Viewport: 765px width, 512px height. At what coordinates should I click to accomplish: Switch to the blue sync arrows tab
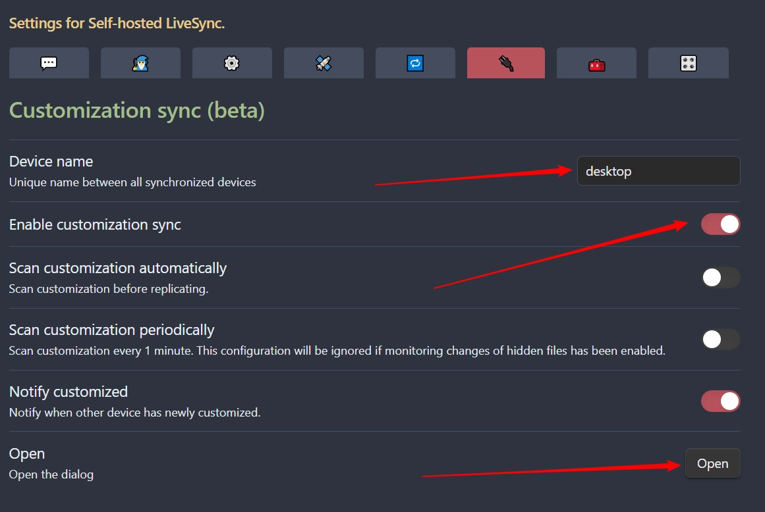tap(415, 63)
